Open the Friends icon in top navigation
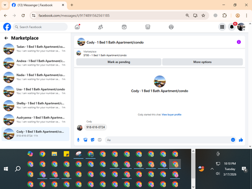Viewport: 252px width, 189px height. tap(100, 27)
